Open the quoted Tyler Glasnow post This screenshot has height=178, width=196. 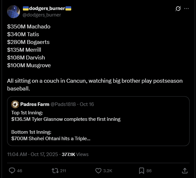tap(97, 126)
